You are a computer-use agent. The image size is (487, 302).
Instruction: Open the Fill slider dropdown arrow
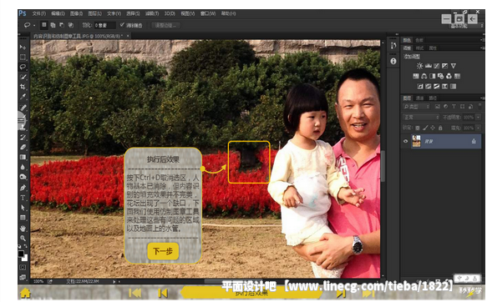coord(479,128)
